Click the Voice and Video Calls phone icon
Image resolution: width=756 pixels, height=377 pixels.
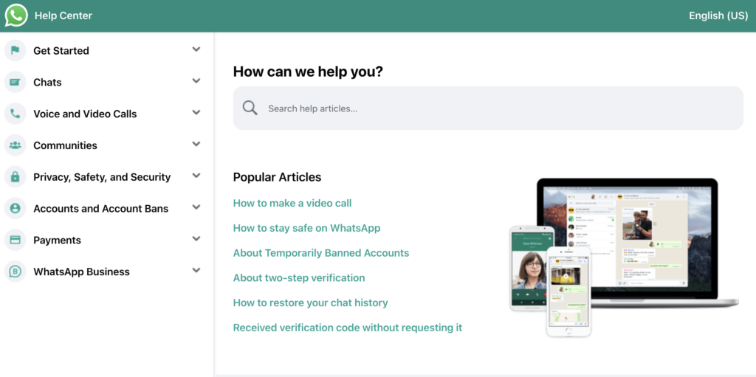pos(15,114)
